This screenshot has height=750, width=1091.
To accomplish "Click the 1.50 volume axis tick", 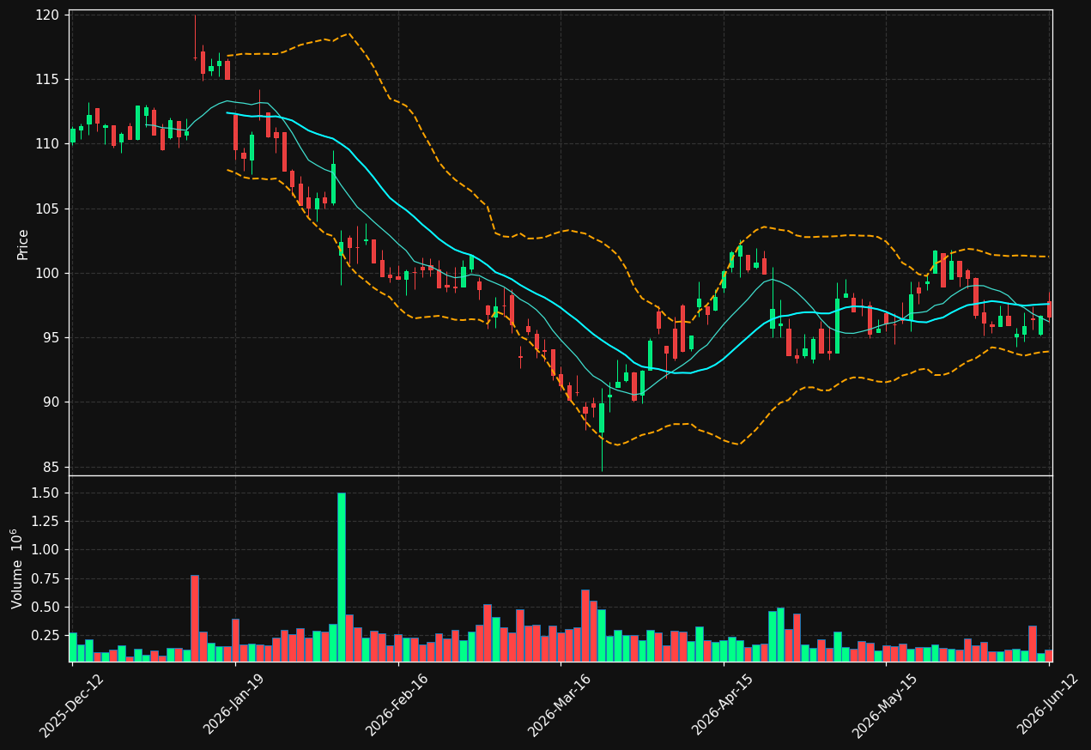I will coord(45,493).
